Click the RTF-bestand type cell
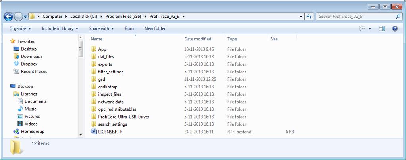 tap(239, 132)
